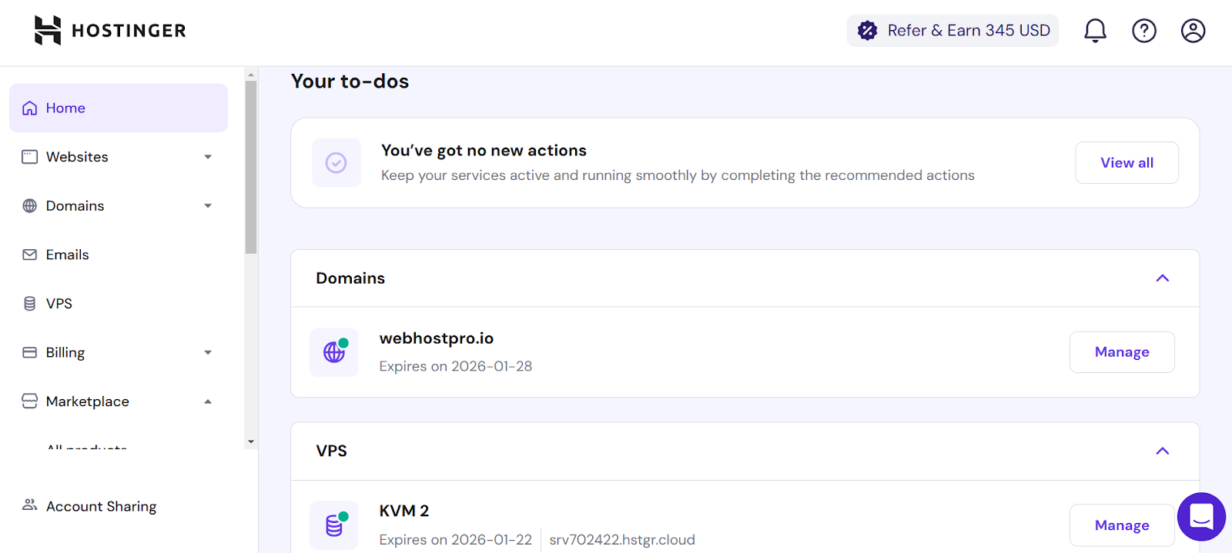This screenshot has width=1232, height=553.
Task: Open Billing menu item
Action: [x=119, y=352]
